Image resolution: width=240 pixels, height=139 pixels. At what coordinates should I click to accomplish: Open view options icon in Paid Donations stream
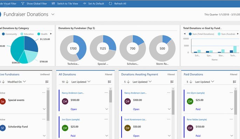[x=234, y=82]
